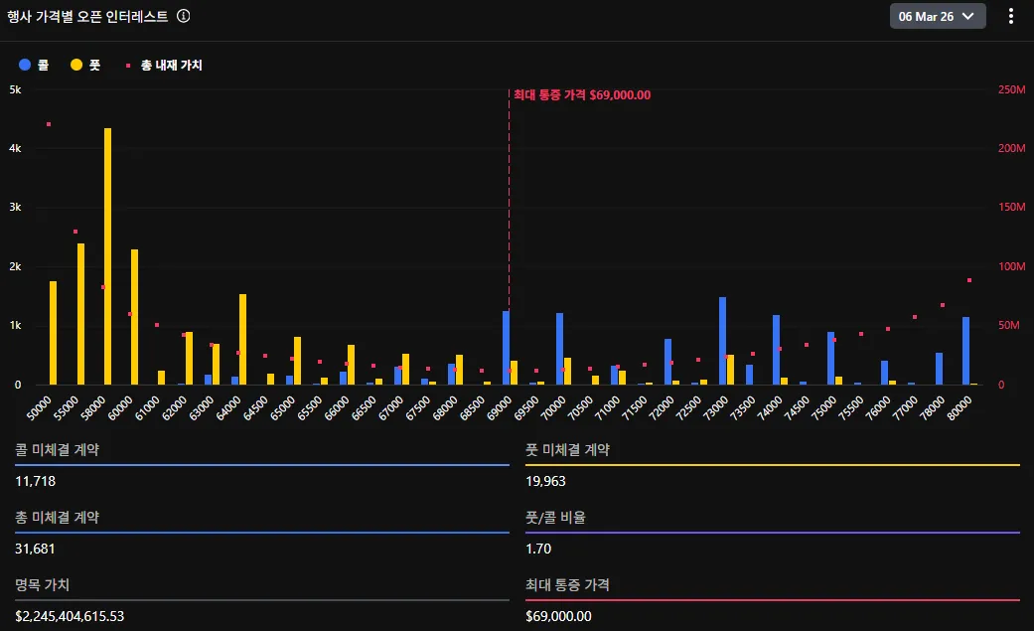Click the dashed max pain line marker
The width and height of the screenshot is (1034, 631).
click(510, 199)
